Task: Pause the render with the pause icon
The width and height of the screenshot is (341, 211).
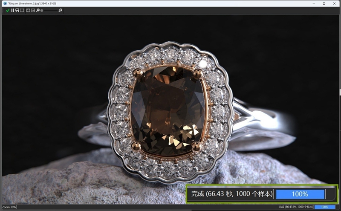Action: tap(13, 10)
